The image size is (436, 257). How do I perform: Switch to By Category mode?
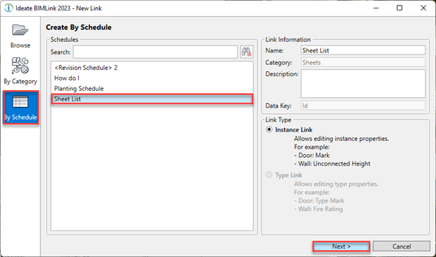click(20, 71)
